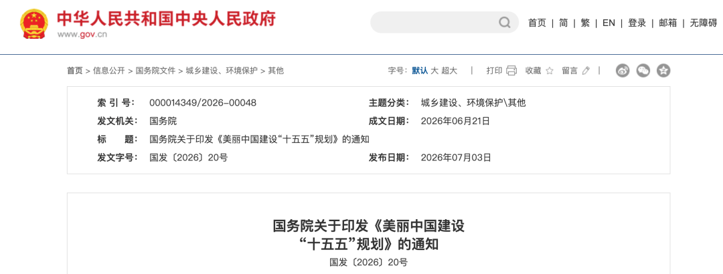Viewport: 723px width, 274px height.
Task: Click the pencil comment icon
Action: pyautogui.click(x=586, y=70)
